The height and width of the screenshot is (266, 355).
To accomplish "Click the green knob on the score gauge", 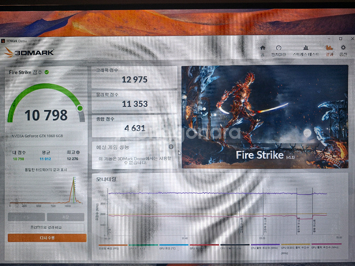I will [80, 108].
